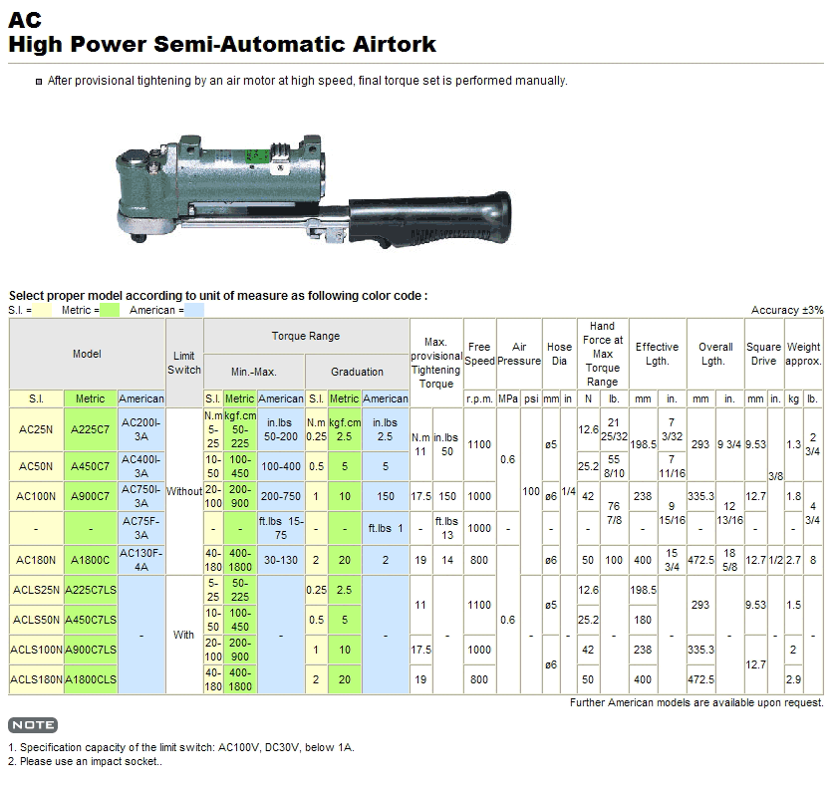Click the 'High Power Semi-Automatic Airtork' heading

point(222,44)
